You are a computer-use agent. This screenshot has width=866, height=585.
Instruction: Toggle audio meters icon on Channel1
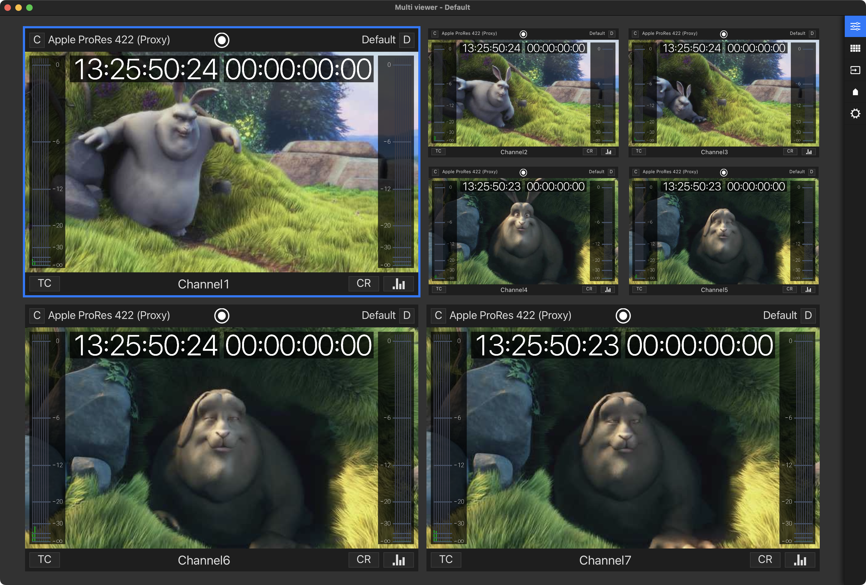(398, 284)
